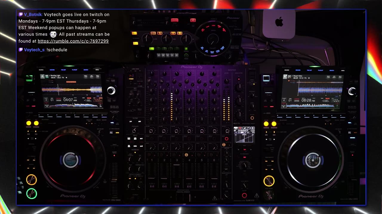Select the !schedule chat command text

[57, 50]
